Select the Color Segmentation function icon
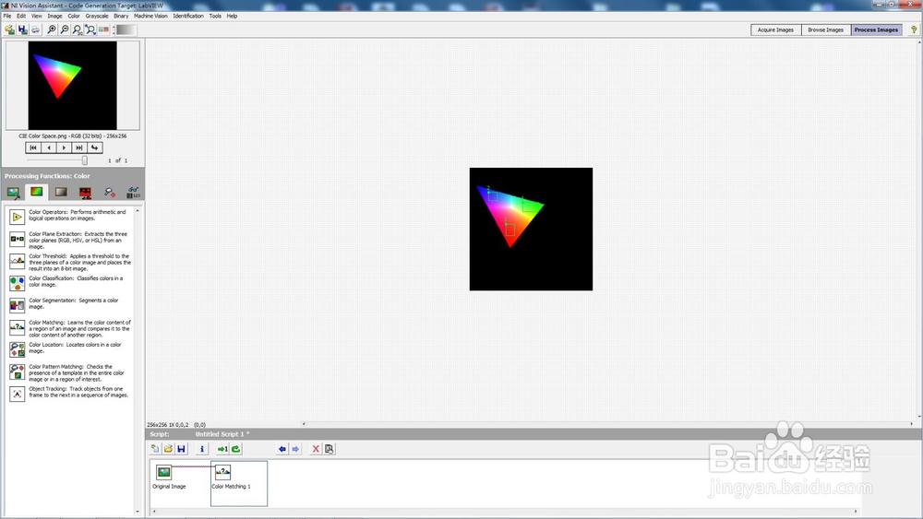 (17, 305)
